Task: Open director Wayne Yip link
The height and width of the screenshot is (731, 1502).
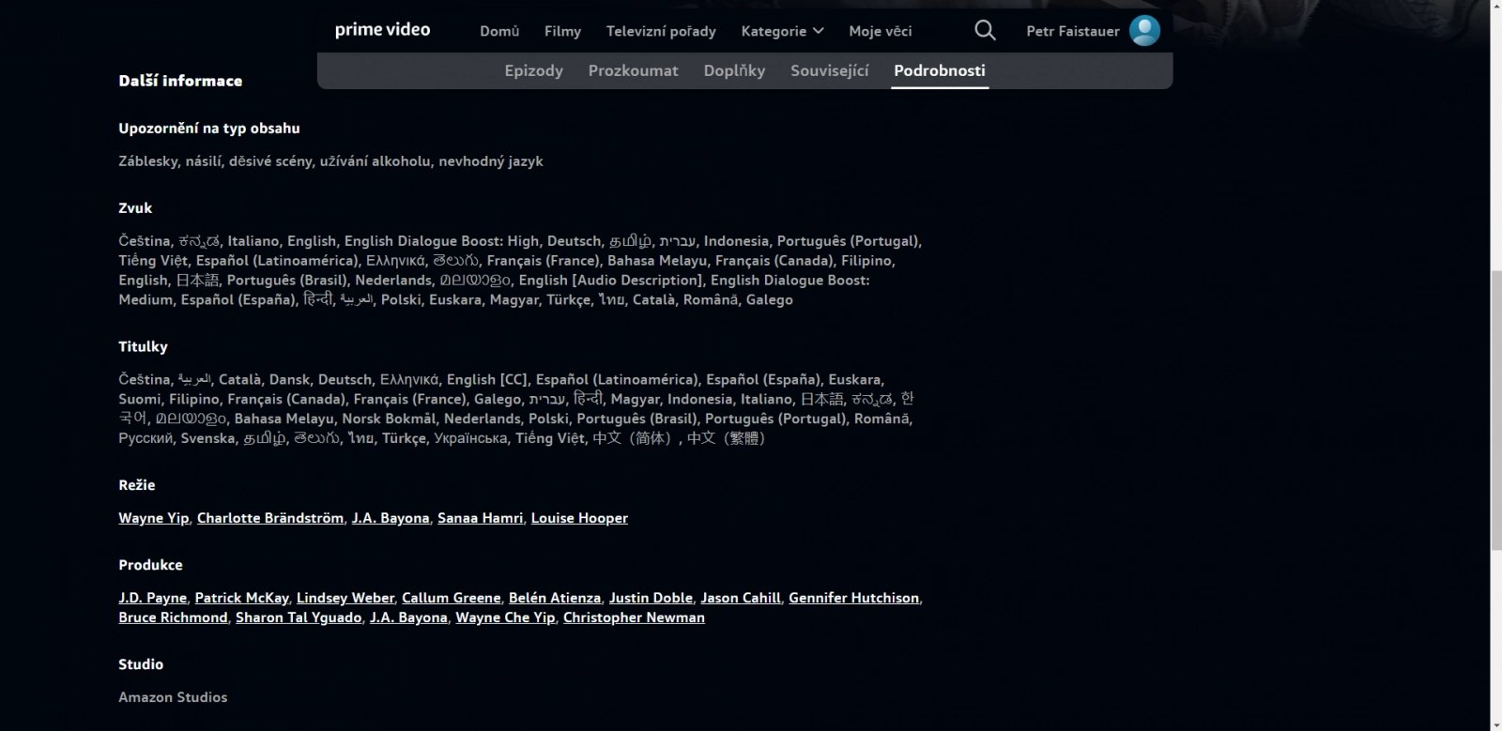Action: 153,518
